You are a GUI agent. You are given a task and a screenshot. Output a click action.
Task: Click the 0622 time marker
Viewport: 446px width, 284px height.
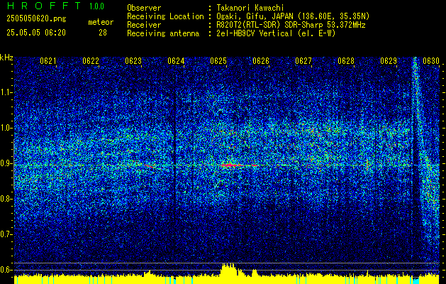coord(91,61)
